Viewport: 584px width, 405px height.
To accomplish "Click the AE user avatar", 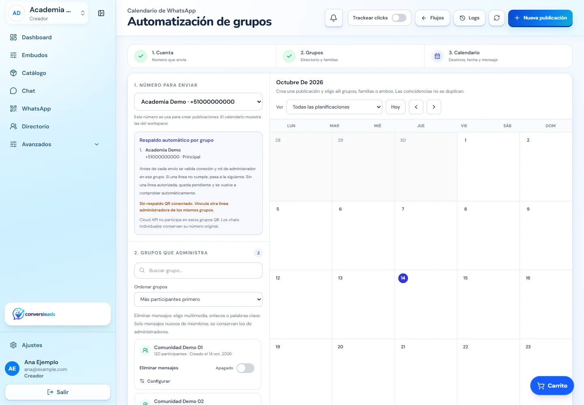I will [x=12, y=369].
